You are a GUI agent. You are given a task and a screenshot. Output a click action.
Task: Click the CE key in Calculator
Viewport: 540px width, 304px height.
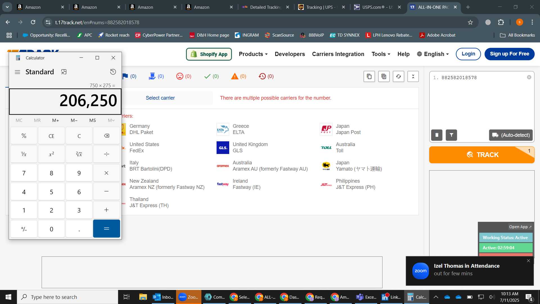[51, 136]
